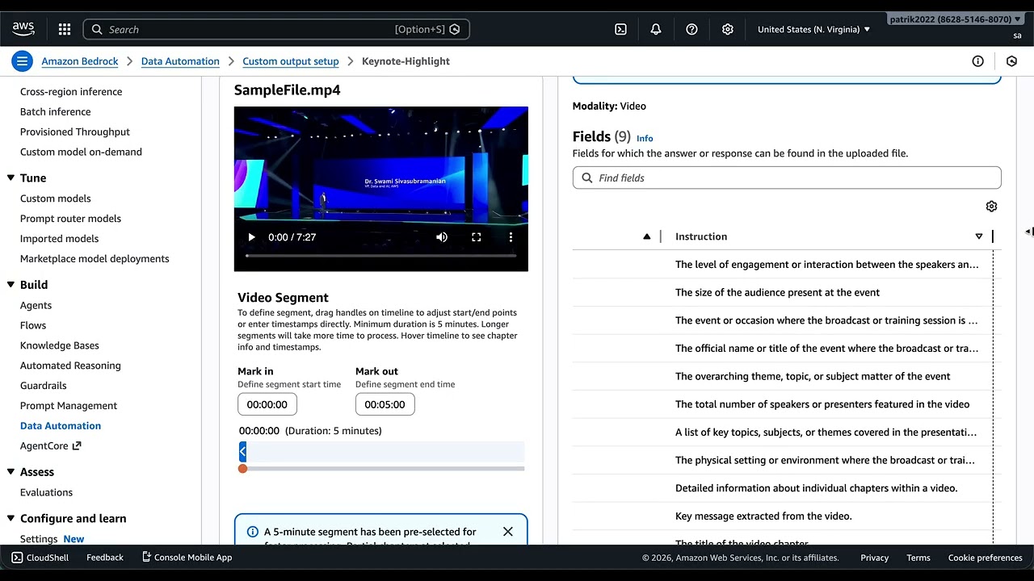Open the AWS home logo
The height and width of the screenshot is (581, 1034).
tap(23, 29)
